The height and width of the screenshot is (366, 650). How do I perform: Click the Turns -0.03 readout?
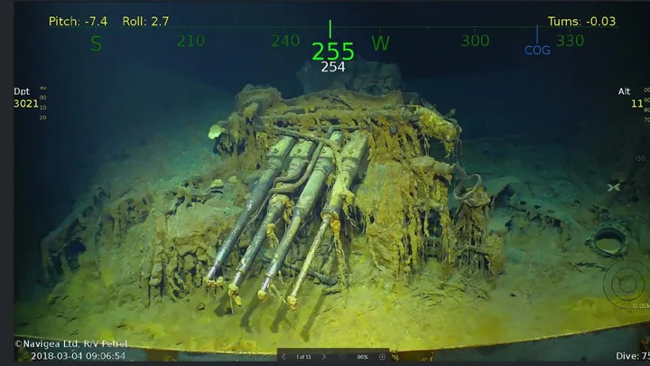(x=581, y=21)
